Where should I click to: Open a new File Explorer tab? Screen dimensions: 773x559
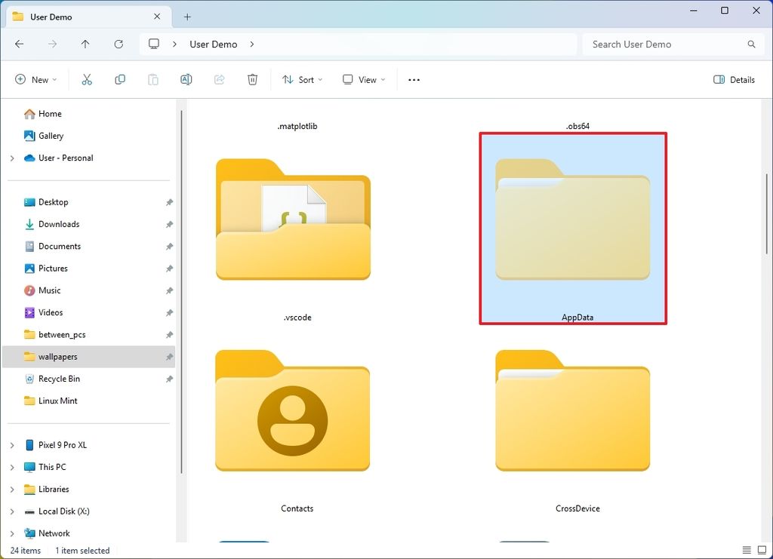pyautogui.click(x=186, y=16)
